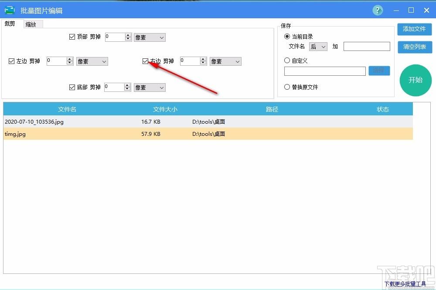Toggle the 左边 剪掉 checkbox
This screenshot has height=290, width=436.
pos(12,61)
